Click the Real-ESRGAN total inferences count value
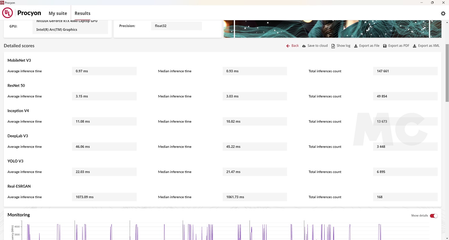This screenshot has width=449, height=240. point(405,197)
